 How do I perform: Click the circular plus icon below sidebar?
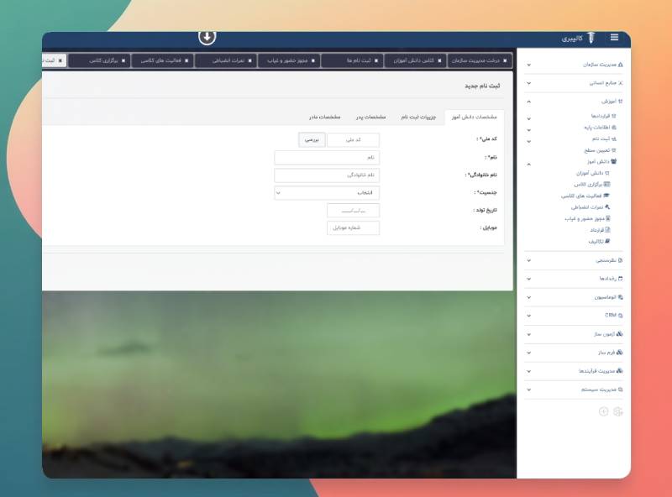click(x=603, y=411)
